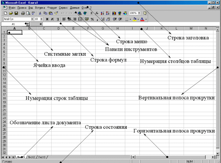Image resolution: width=221 pixels, height=163 pixels.
Task: Open the Вид menu
Action: point(31,8)
